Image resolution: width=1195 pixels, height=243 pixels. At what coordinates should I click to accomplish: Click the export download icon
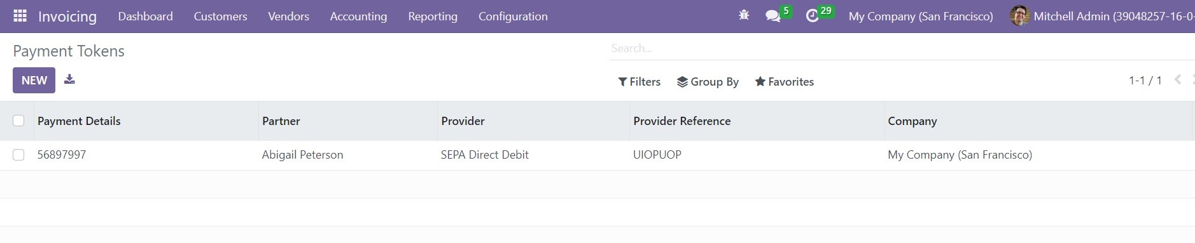70,79
